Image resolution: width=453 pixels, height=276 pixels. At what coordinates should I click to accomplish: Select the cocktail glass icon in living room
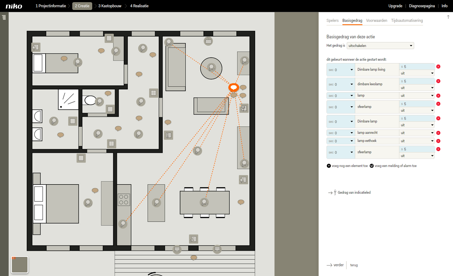(x=244, y=108)
